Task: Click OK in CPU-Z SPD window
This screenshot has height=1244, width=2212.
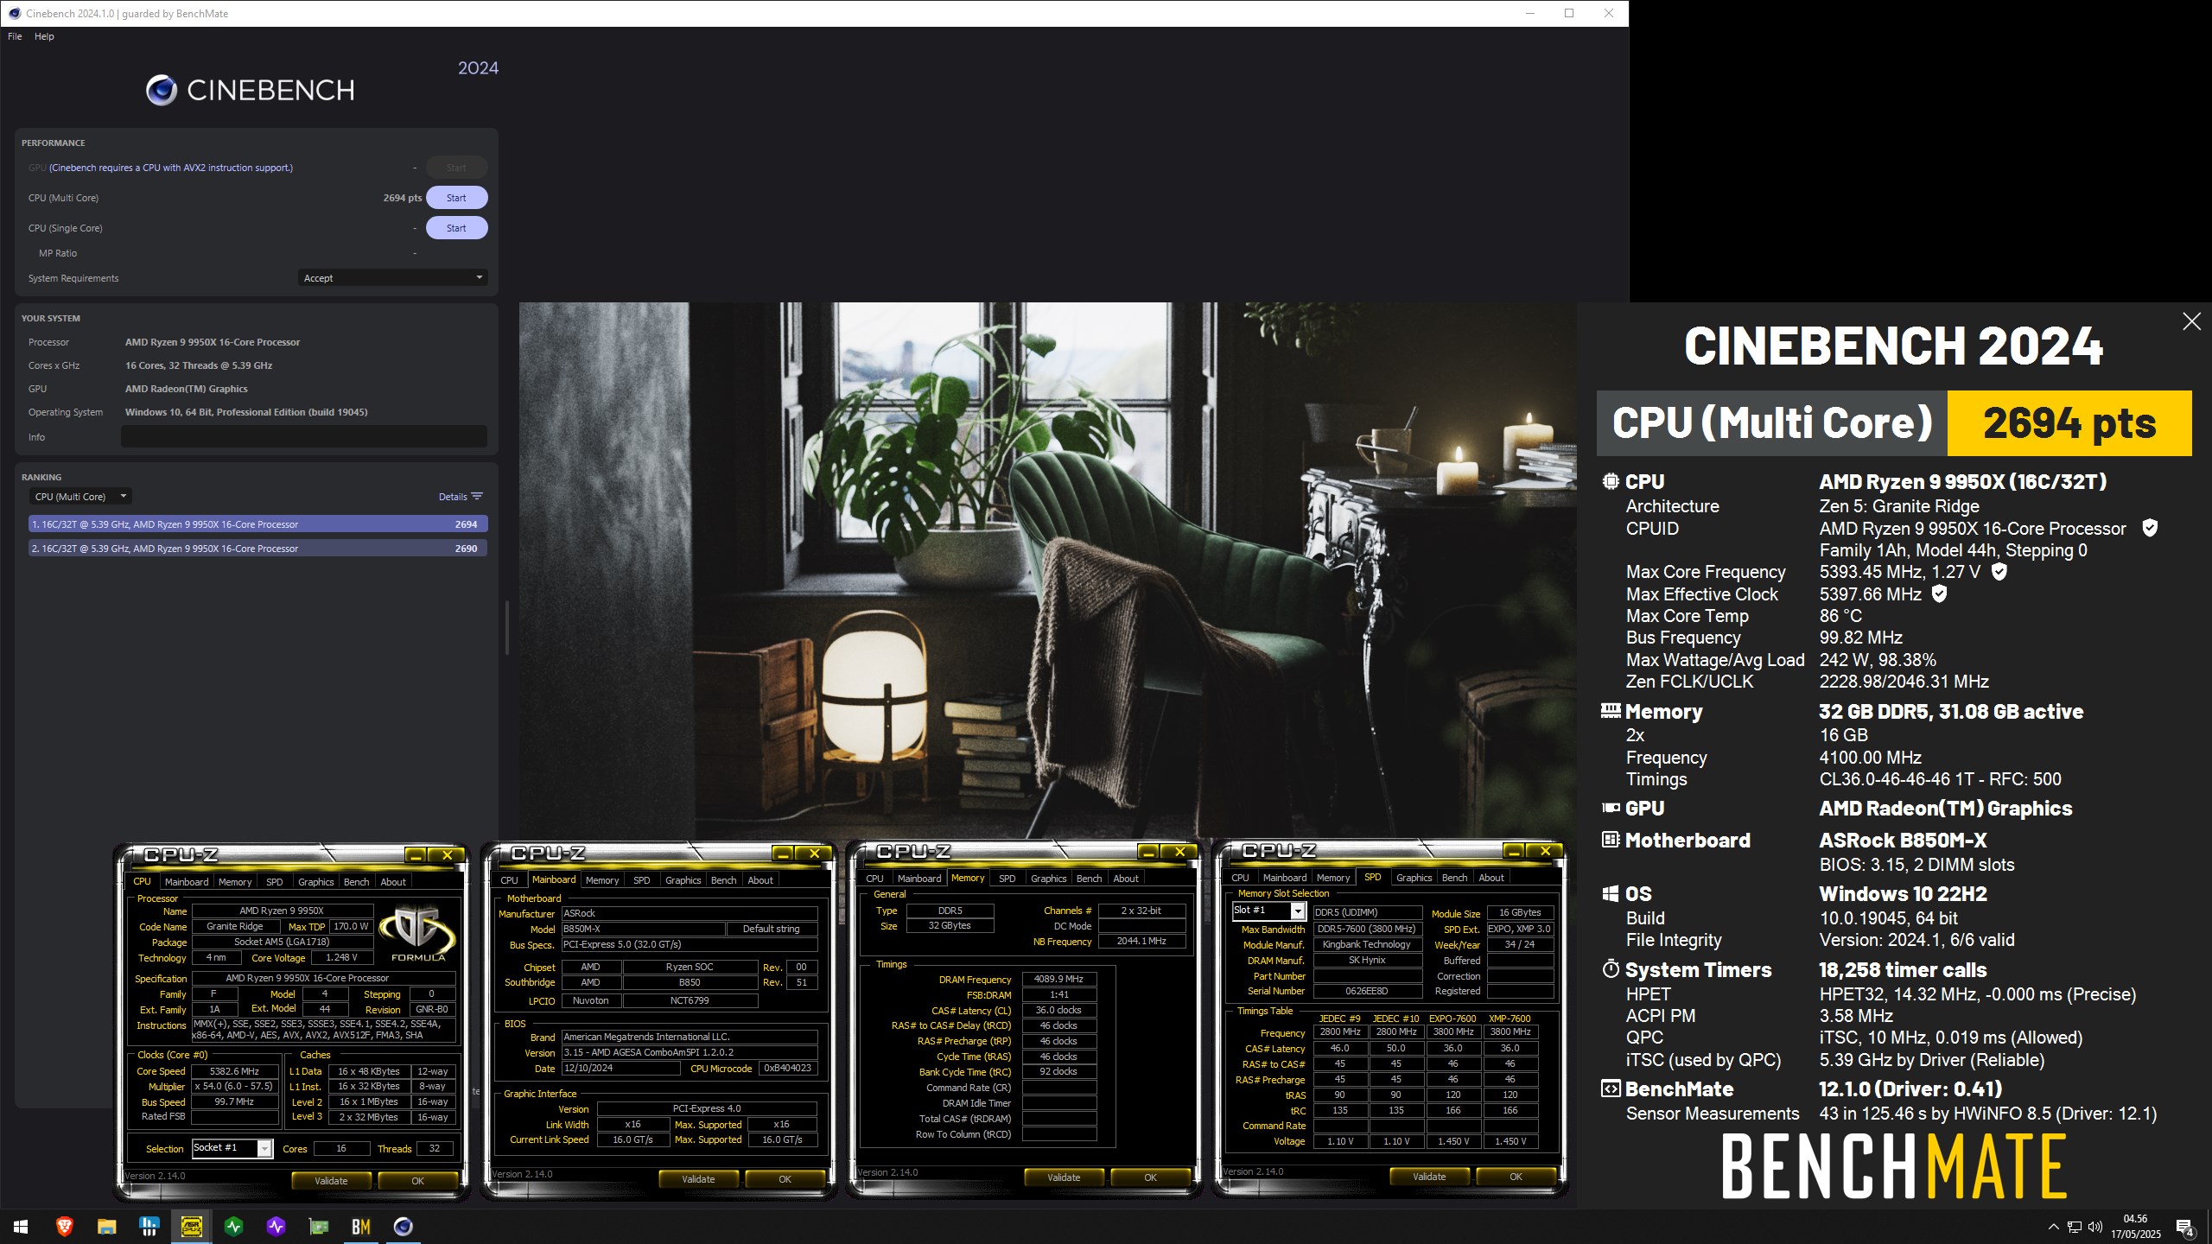Action: point(1516,1177)
